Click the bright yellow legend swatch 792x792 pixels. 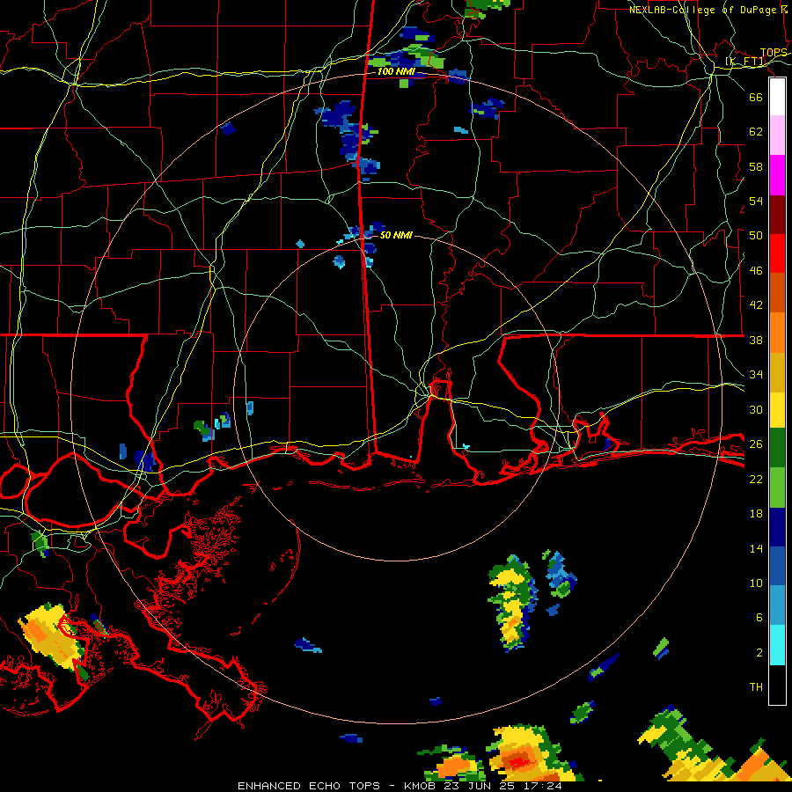[777, 410]
